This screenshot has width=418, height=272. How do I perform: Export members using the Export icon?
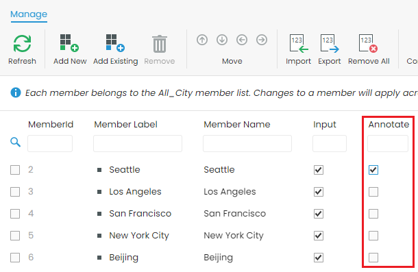(x=330, y=43)
